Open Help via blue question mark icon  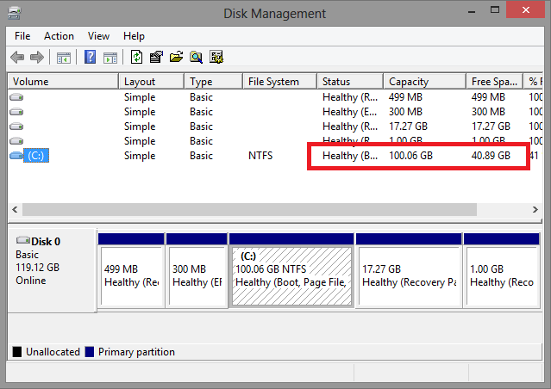pos(90,58)
